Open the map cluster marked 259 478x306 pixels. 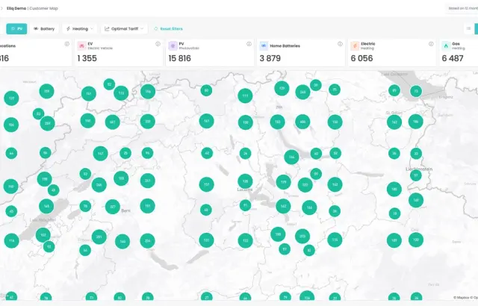pyautogui.click(x=47, y=123)
